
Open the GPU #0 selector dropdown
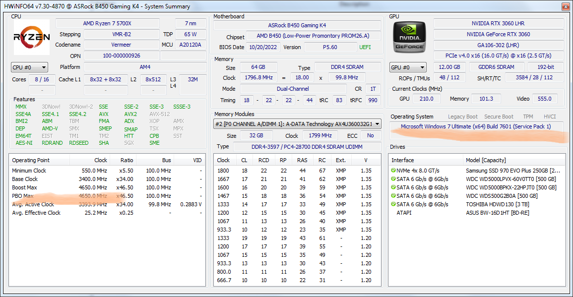pyautogui.click(x=408, y=67)
